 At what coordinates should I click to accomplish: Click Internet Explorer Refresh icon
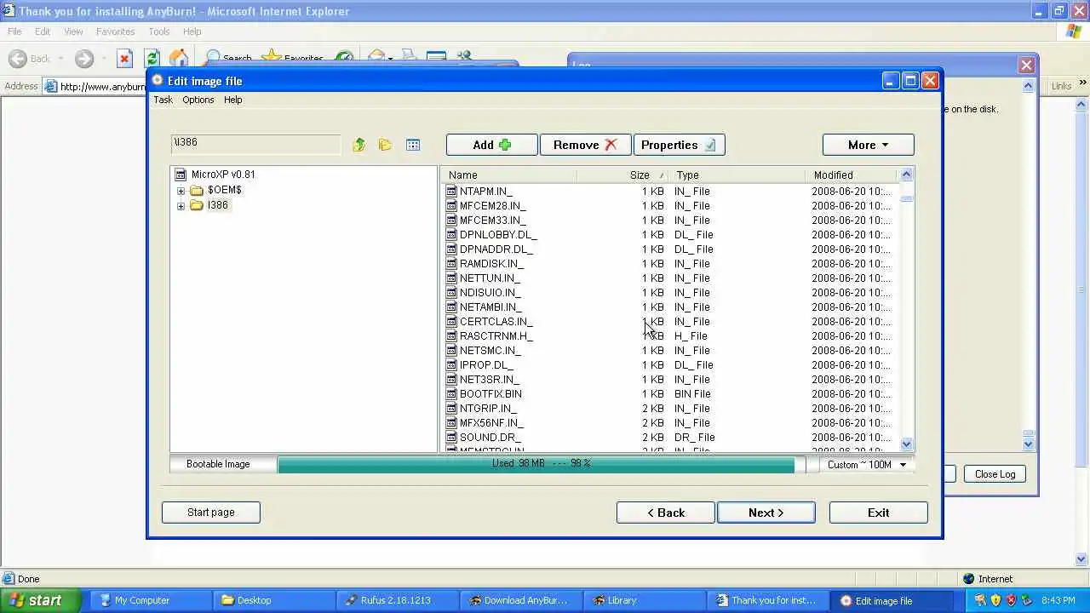click(x=152, y=58)
